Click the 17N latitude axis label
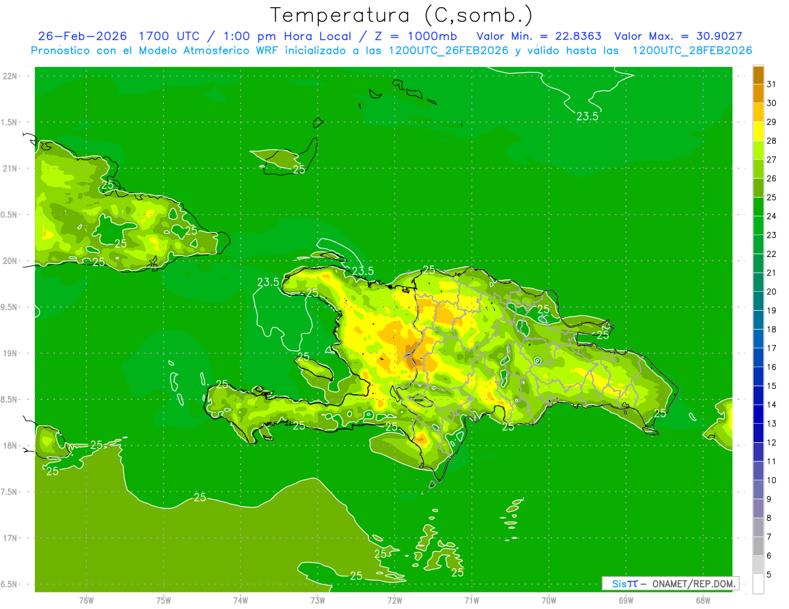The height and width of the screenshot is (609, 789). click(x=11, y=538)
